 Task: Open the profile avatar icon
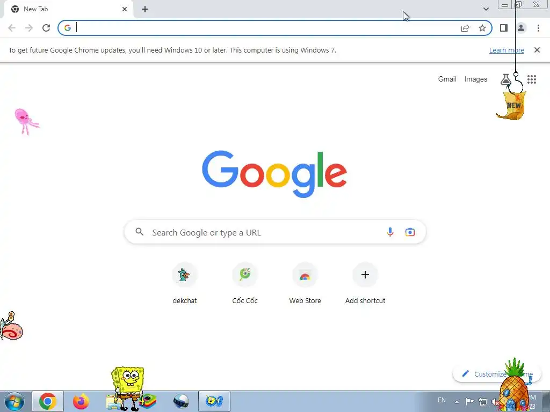click(521, 28)
